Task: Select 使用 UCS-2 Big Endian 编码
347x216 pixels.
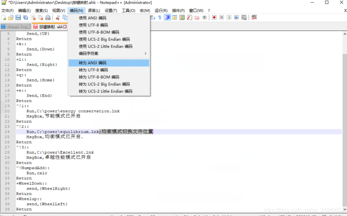Action: [109, 39]
